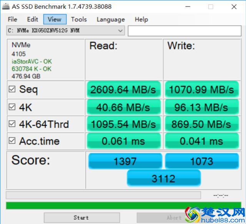Click the View menu
The width and height of the screenshot is (246, 224).
pos(55,19)
